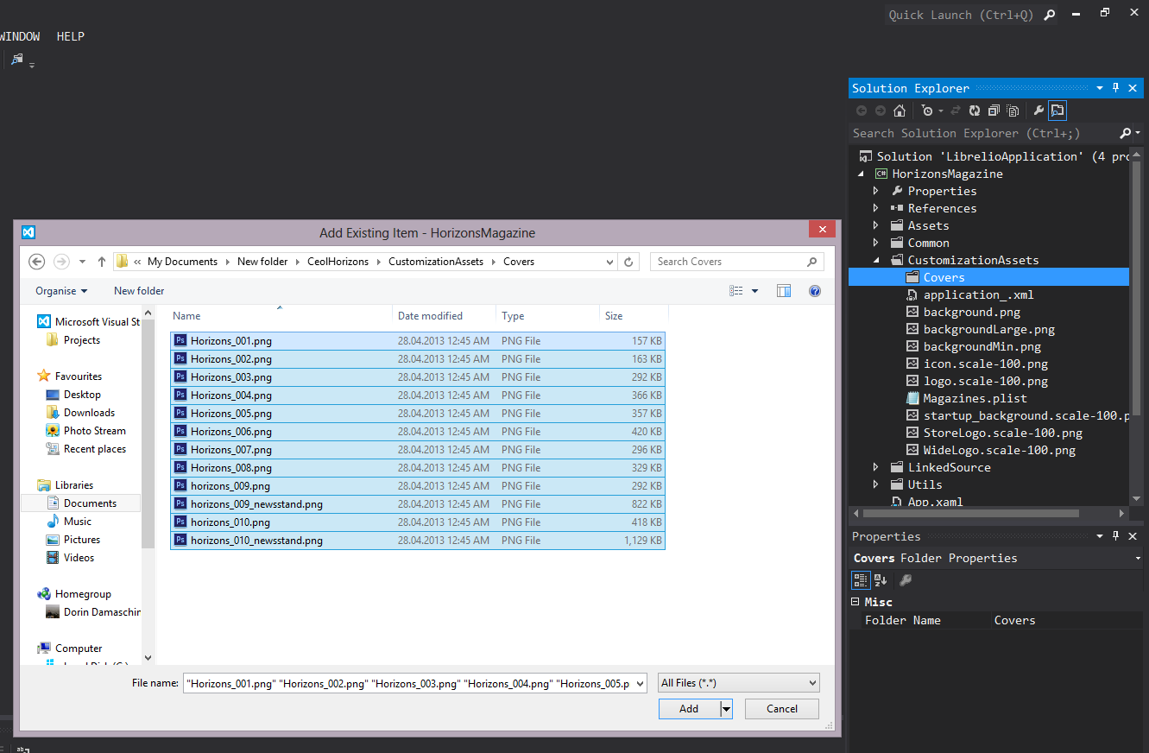Select Desktop under Favourites
The width and height of the screenshot is (1149, 753).
tap(82, 395)
